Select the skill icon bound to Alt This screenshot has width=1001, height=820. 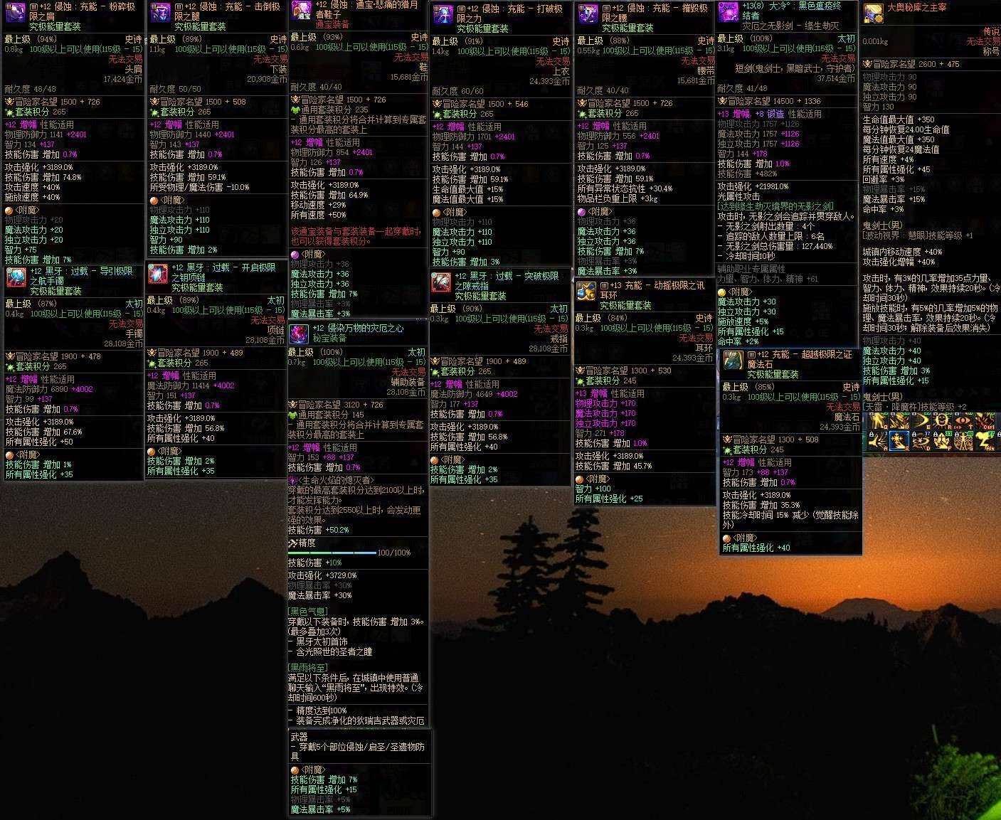pos(985,441)
